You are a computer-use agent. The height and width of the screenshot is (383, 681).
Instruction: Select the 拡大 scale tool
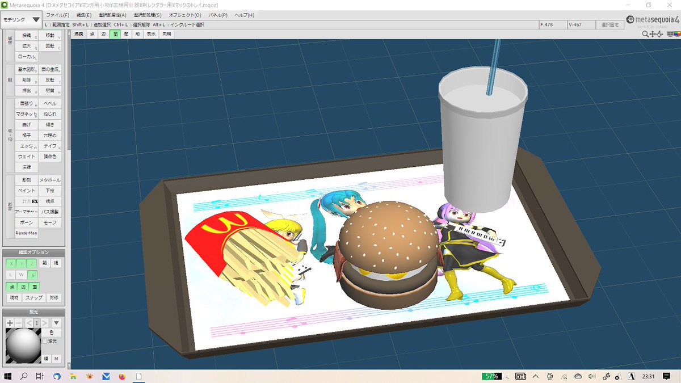point(26,46)
